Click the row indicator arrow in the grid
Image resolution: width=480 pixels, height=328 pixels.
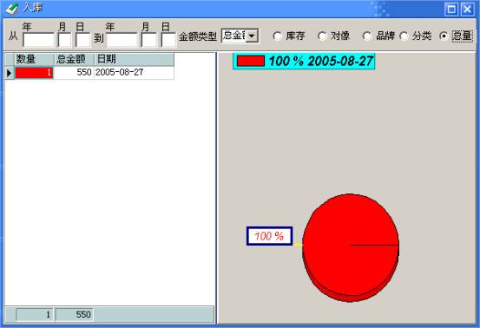tap(10, 73)
